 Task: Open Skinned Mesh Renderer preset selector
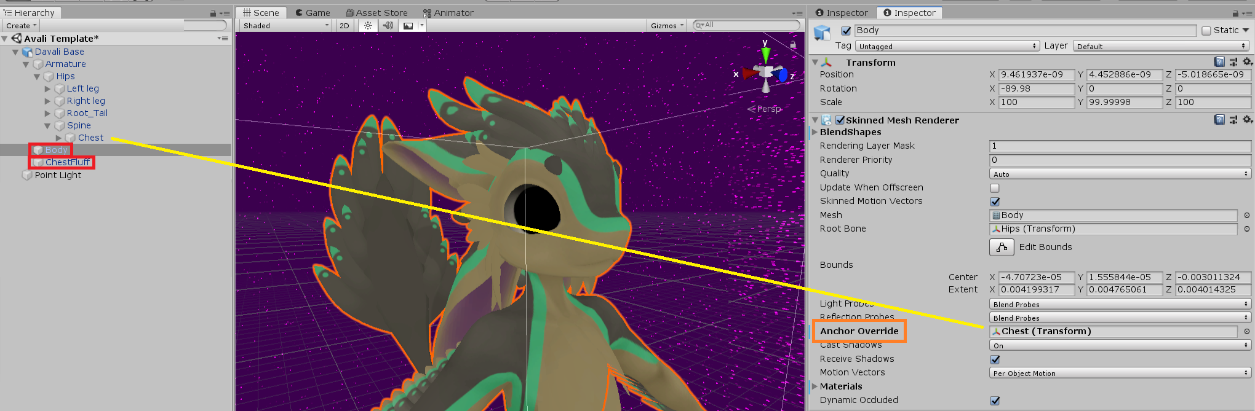(1233, 120)
